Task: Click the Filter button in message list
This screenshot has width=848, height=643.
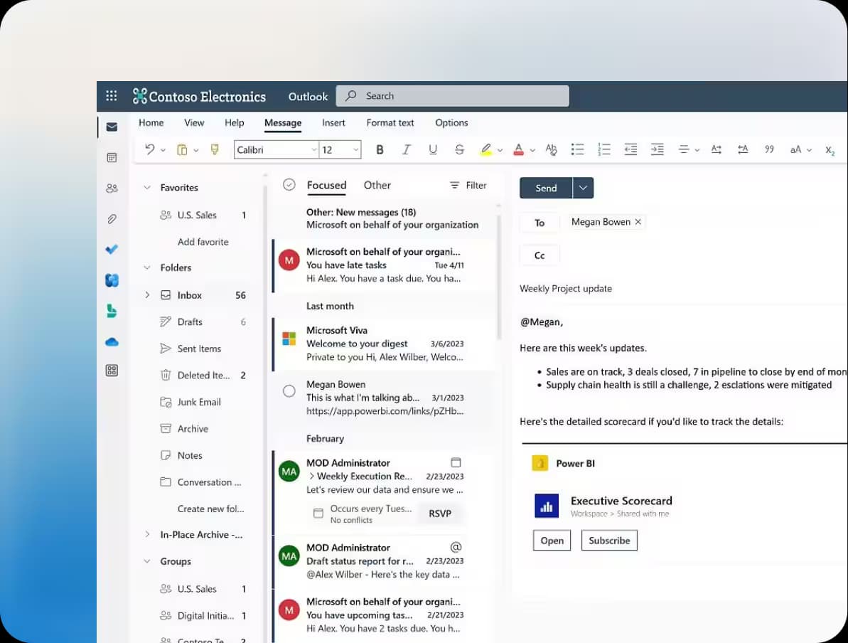Action: pyautogui.click(x=468, y=185)
